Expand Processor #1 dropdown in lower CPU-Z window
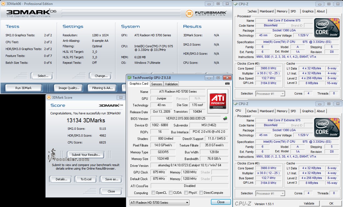 click(x=270, y=194)
